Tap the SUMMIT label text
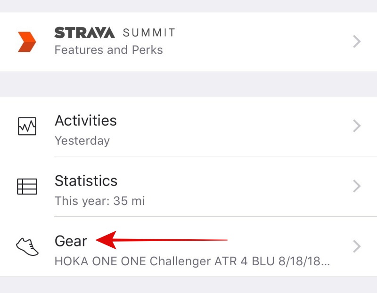This screenshot has height=293, width=377. pos(149,33)
